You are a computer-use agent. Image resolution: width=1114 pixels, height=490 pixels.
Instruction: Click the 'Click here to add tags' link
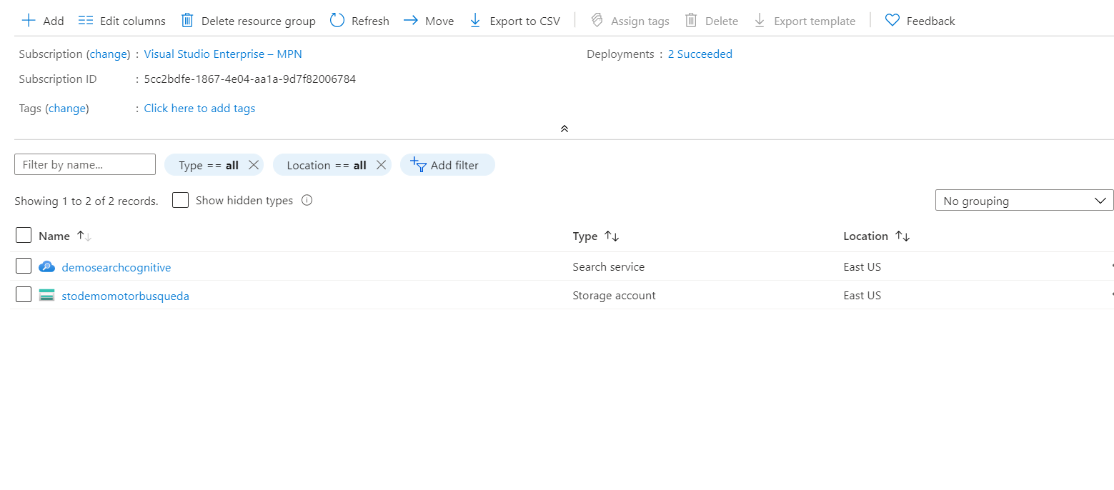click(199, 109)
